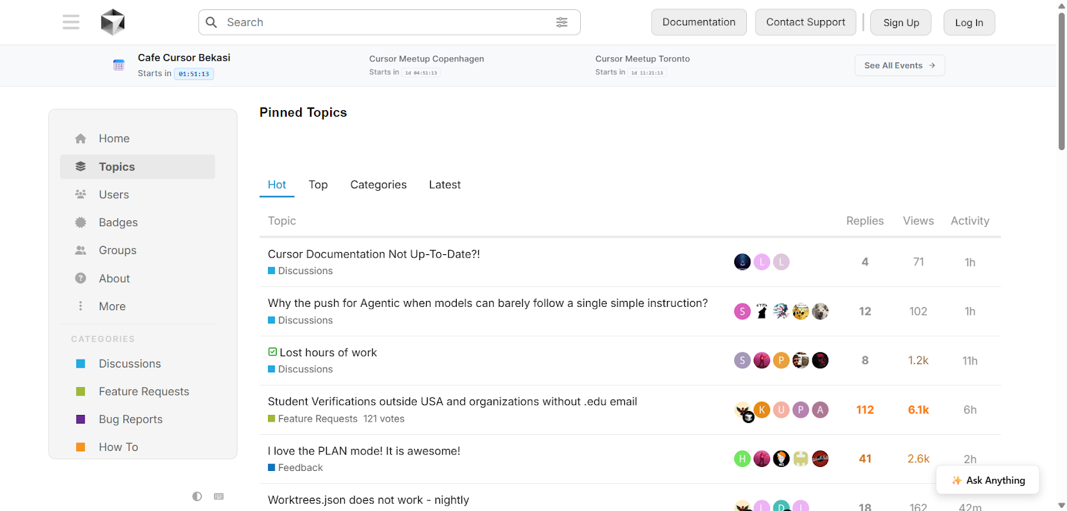
Task: Open the Ask Anything assistant
Action: (988, 480)
